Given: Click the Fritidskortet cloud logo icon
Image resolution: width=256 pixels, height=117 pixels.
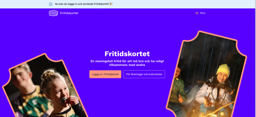Looking at the screenshot, I should 53,13.
